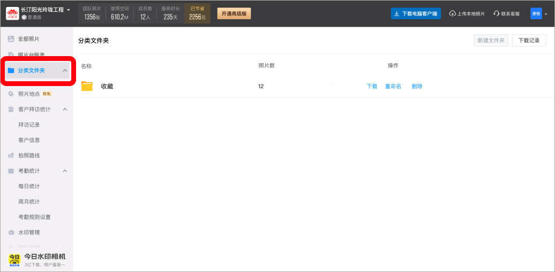Click the blue user avatar
This screenshot has width=555, height=272.
click(x=536, y=13)
